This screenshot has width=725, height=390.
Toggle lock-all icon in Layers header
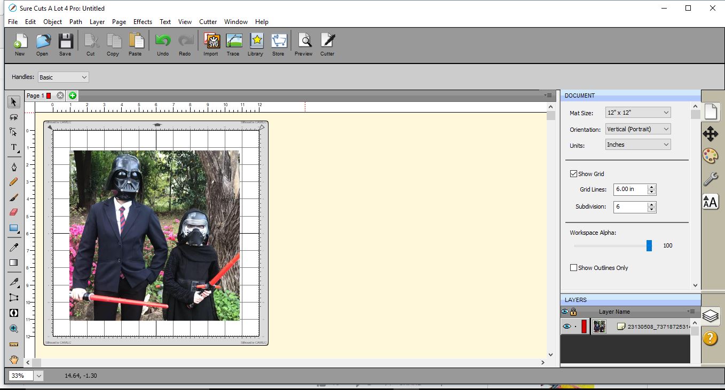[573, 312]
